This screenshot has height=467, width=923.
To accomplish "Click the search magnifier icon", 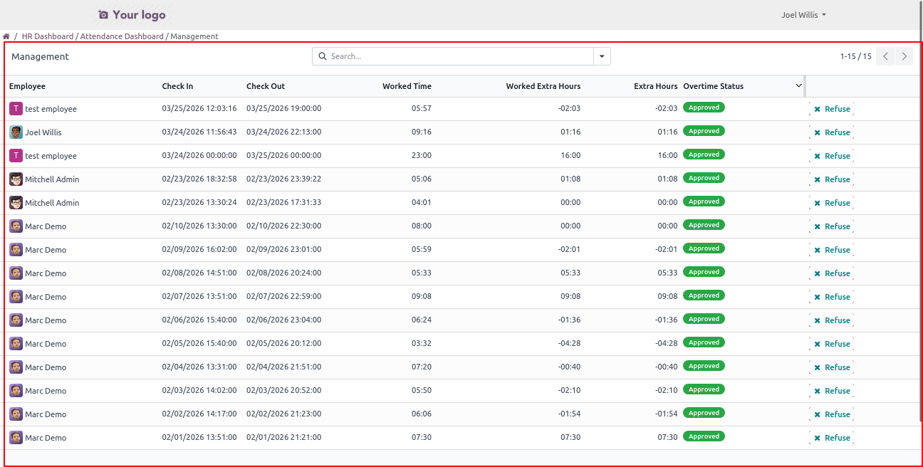I will tap(322, 56).
